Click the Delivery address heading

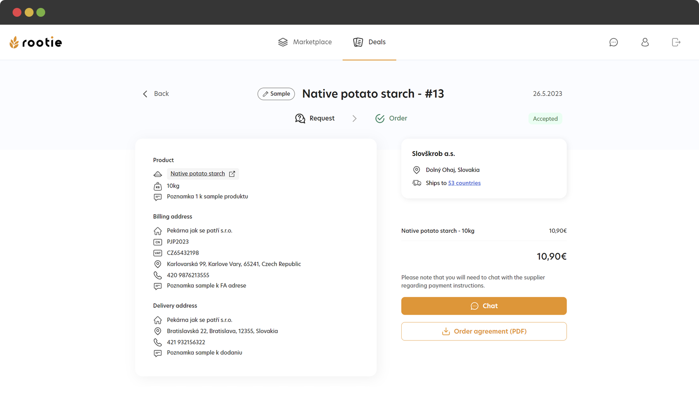[175, 306]
